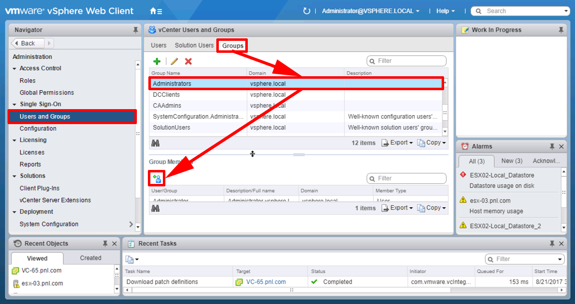This screenshot has width=575, height=304.
Task: Pin the Alarms panel
Action: pyautogui.click(x=552, y=147)
